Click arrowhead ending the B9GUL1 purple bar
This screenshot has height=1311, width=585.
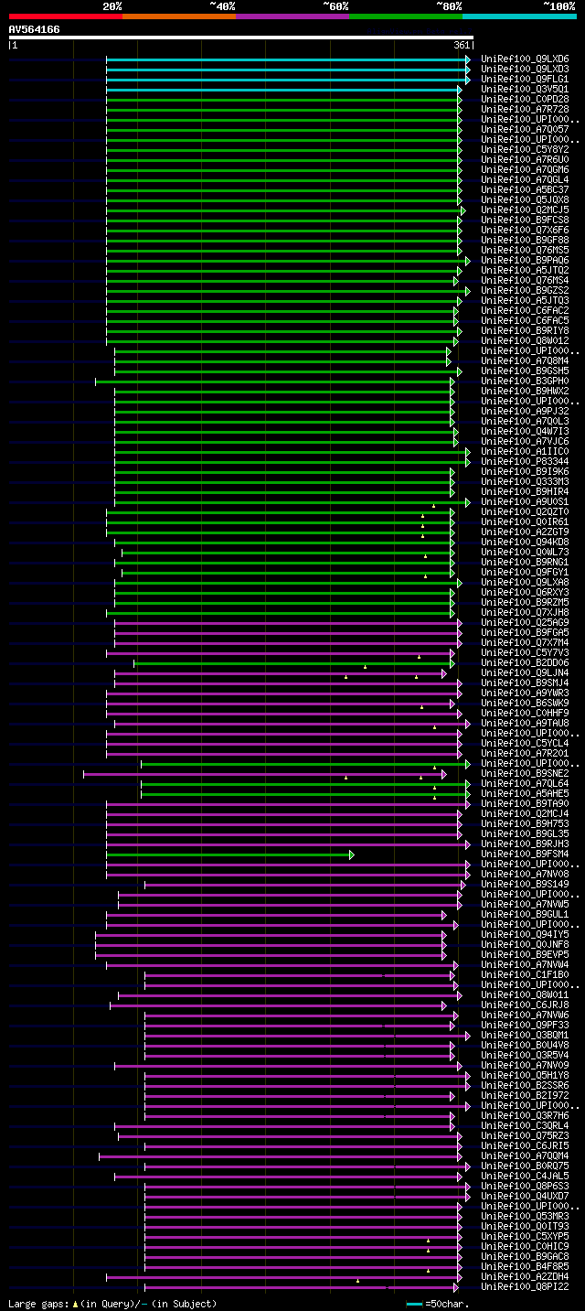coord(444,915)
